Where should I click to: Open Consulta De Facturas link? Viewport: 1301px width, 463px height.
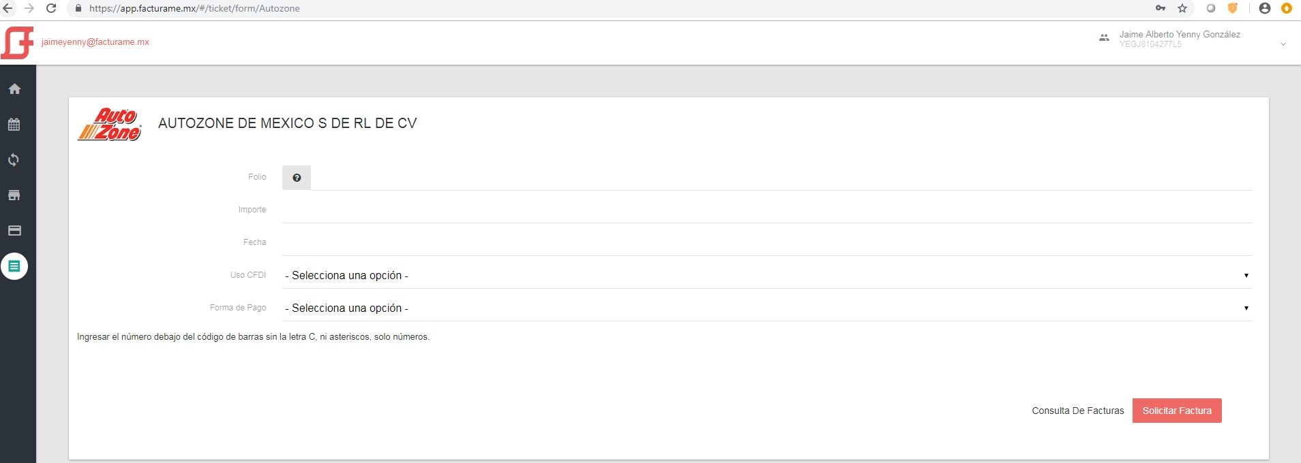tap(1077, 411)
